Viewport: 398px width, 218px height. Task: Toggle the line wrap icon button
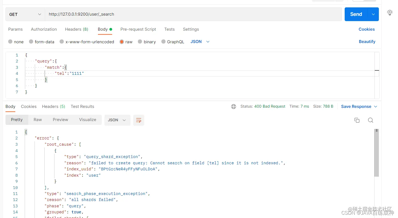139,120
